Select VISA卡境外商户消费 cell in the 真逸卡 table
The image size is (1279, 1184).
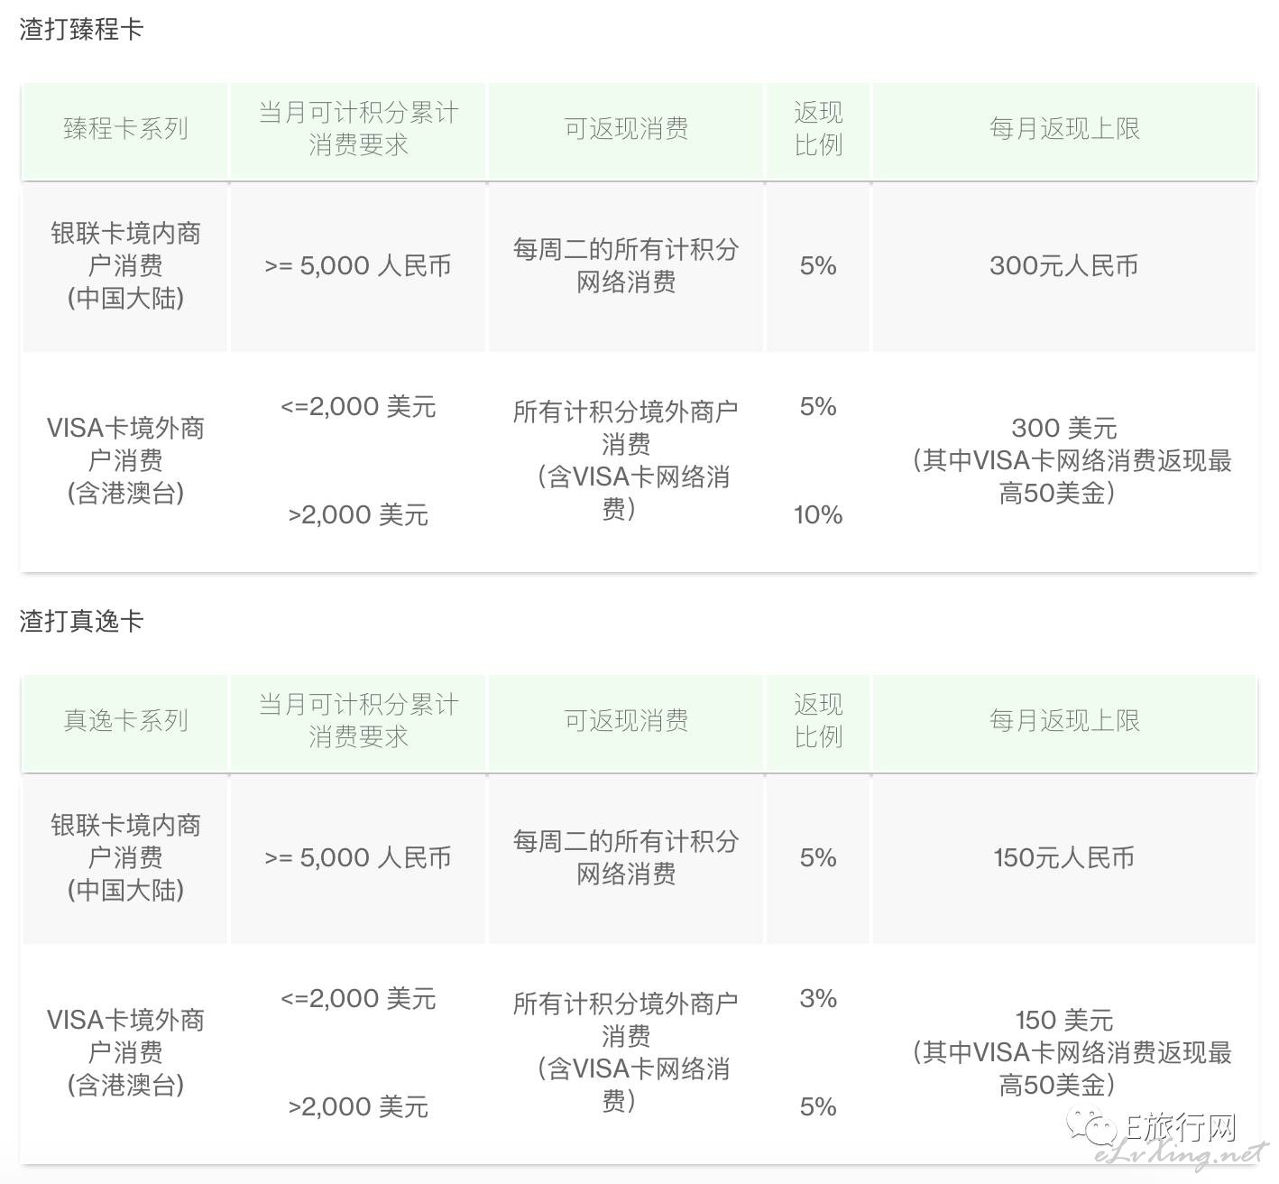[125, 1053]
